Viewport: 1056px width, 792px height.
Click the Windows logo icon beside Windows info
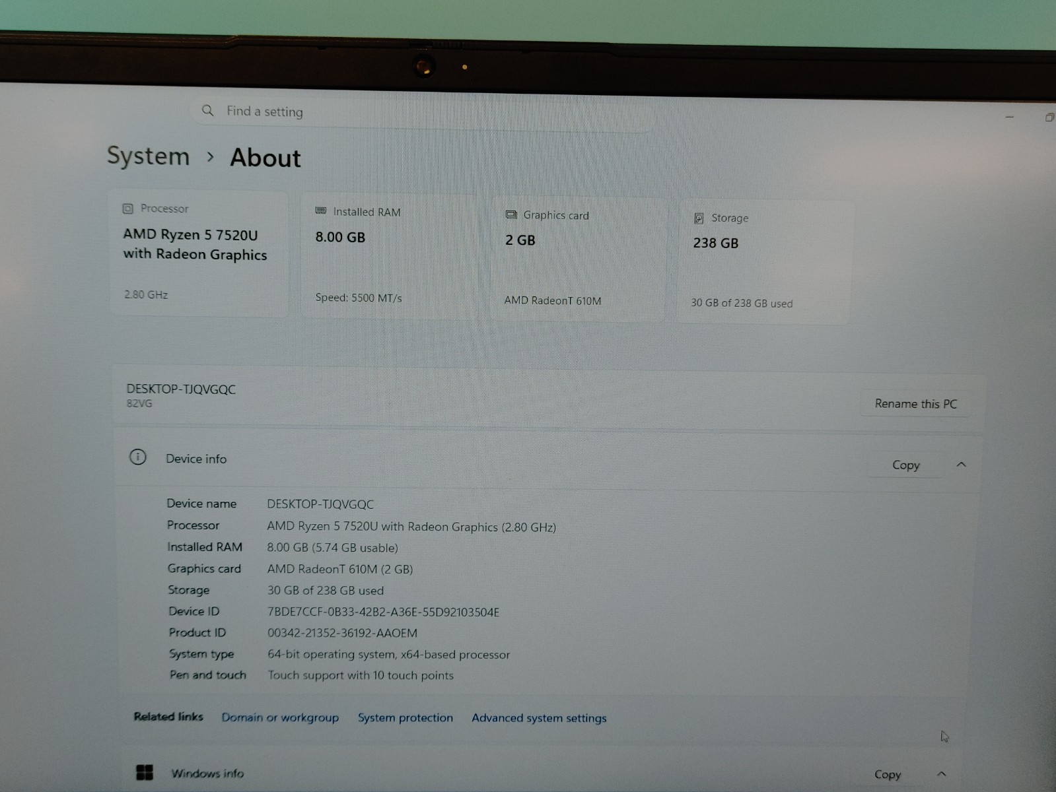pos(144,772)
